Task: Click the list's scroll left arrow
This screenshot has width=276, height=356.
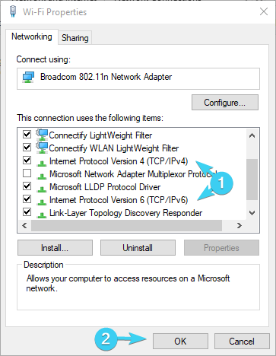Action: pyautogui.click(x=24, y=225)
